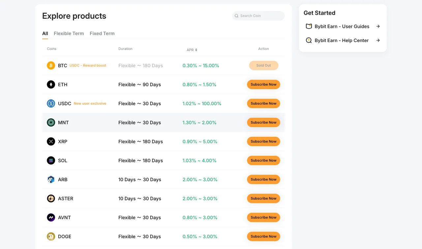Subscribe Now to MNT product
This screenshot has width=422, height=249.
pos(264,123)
